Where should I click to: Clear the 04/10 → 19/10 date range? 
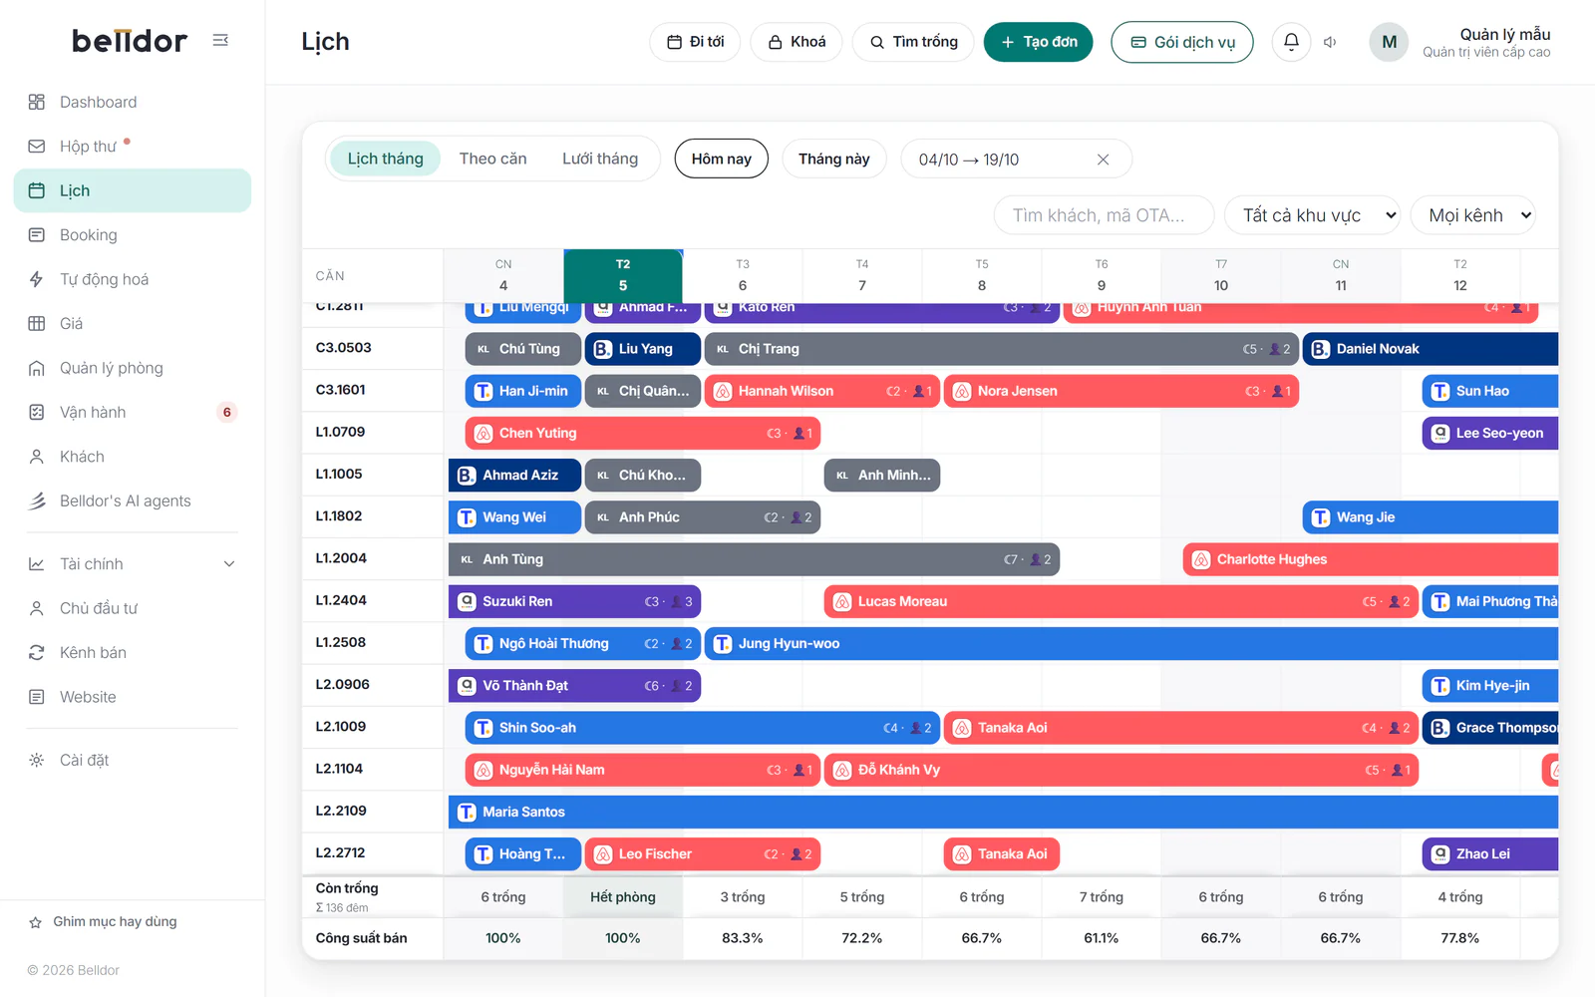tap(1103, 160)
